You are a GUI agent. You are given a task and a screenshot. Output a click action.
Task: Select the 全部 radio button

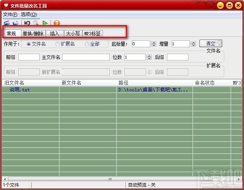point(87,44)
